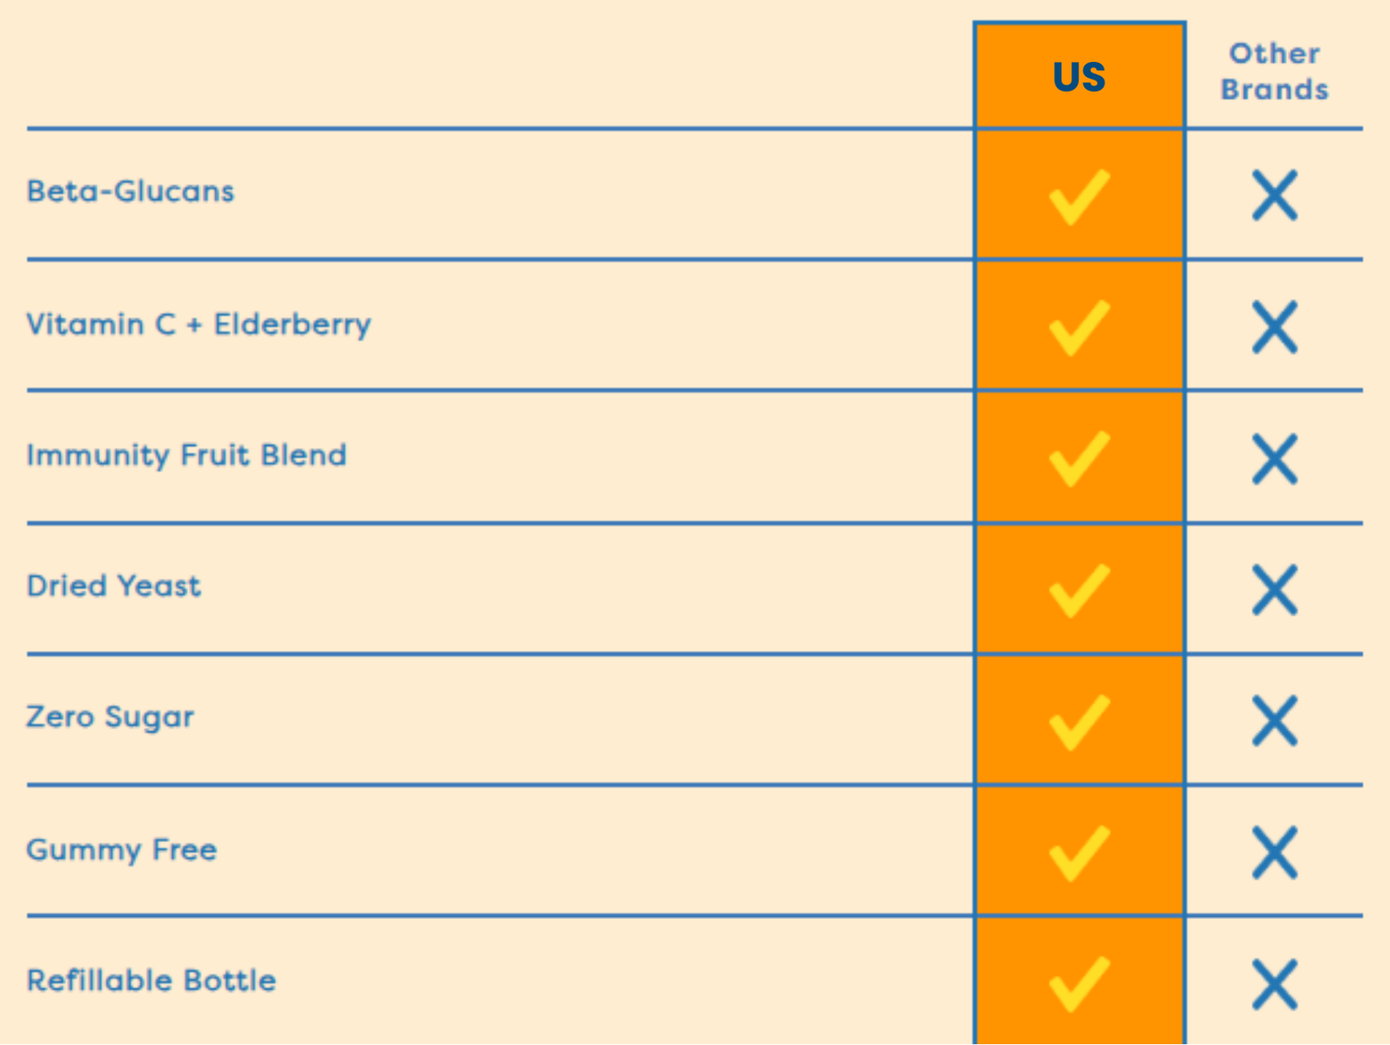Click the Refillable Bottle row label
This screenshot has height=1045, width=1390.
151,980
